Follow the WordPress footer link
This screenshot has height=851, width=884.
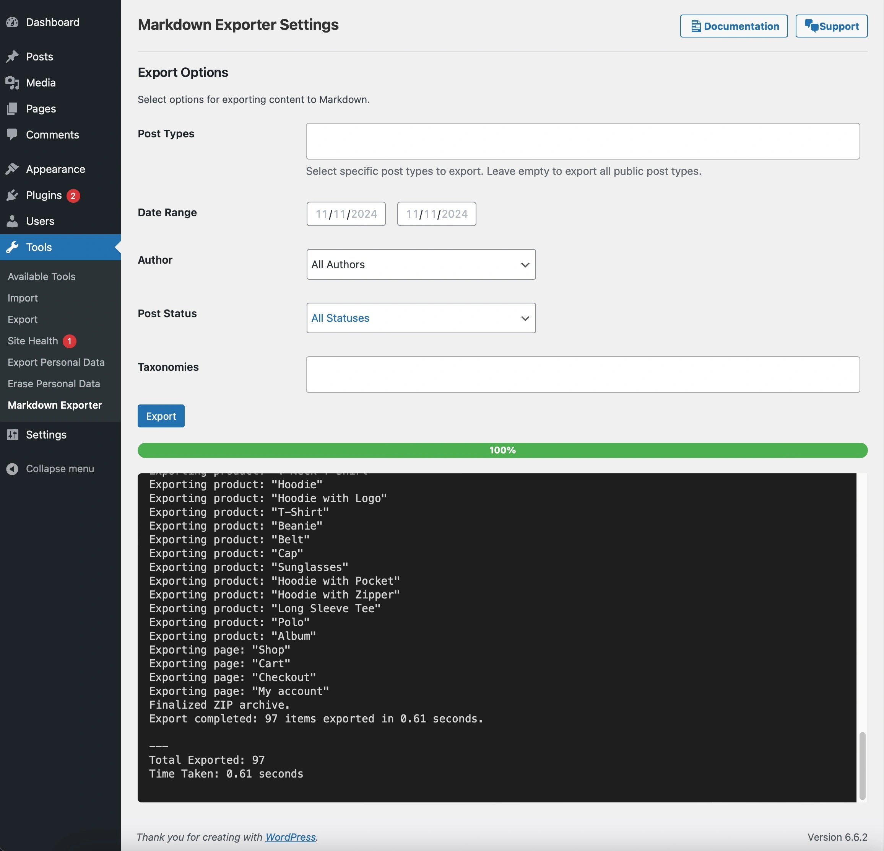tap(291, 837)
